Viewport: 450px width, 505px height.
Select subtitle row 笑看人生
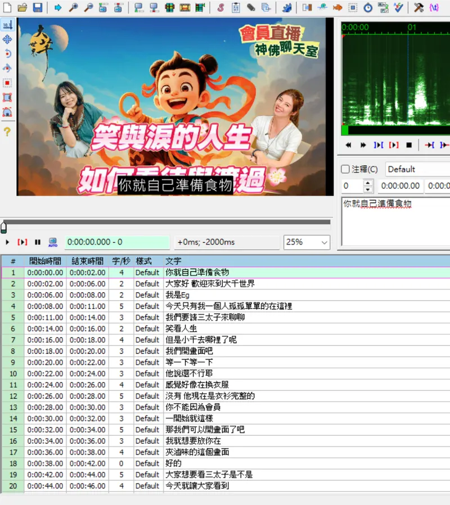226,328
